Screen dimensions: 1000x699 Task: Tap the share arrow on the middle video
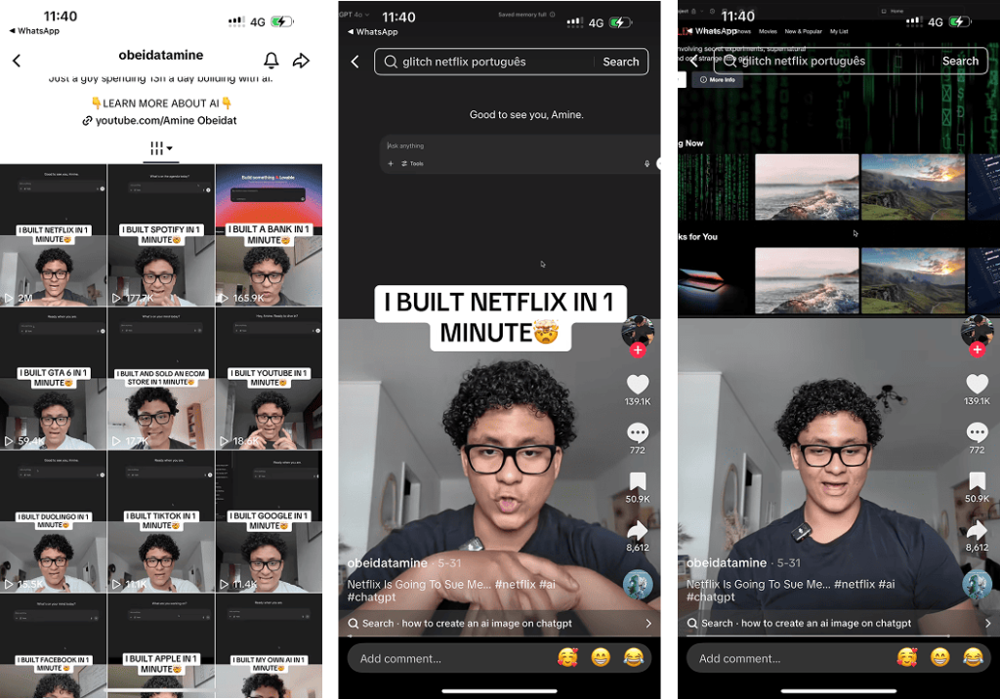[x=637, y=530]
